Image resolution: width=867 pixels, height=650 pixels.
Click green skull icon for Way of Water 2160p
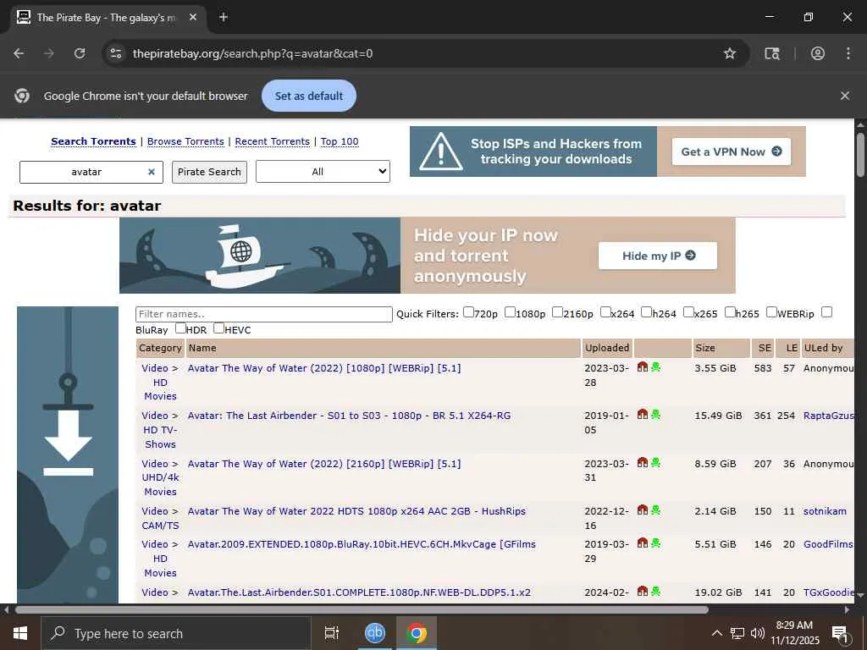pos(656,463)
